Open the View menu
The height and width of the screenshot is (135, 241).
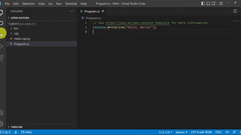(41, 4)
